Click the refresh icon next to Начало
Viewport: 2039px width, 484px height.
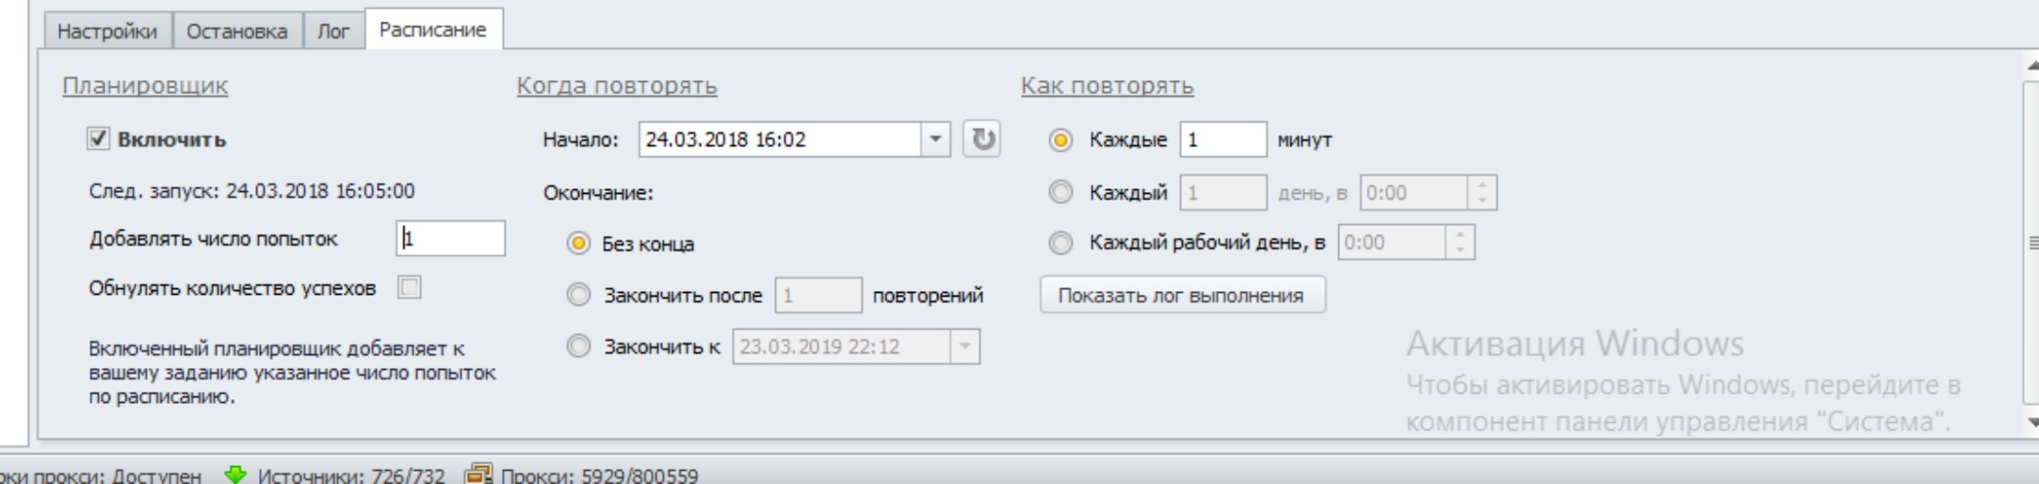coord(981,139)
